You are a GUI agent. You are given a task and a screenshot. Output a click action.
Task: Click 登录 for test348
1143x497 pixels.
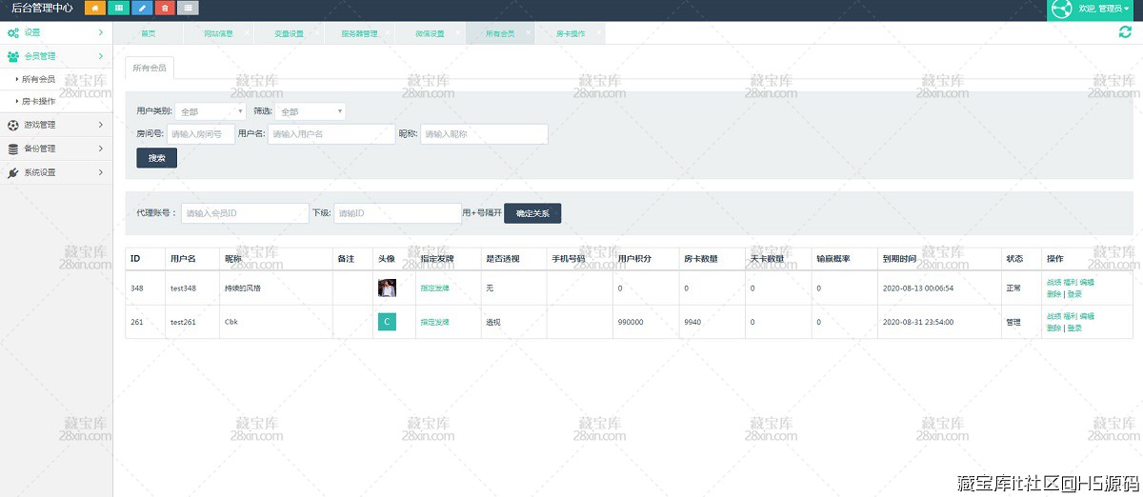pos(1074,294)
